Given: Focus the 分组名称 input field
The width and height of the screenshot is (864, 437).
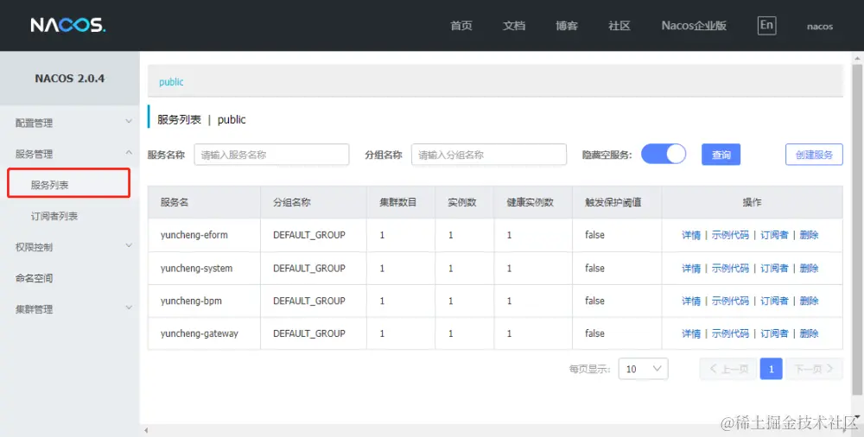Looking at the screenshot, I should click(489, 155).
